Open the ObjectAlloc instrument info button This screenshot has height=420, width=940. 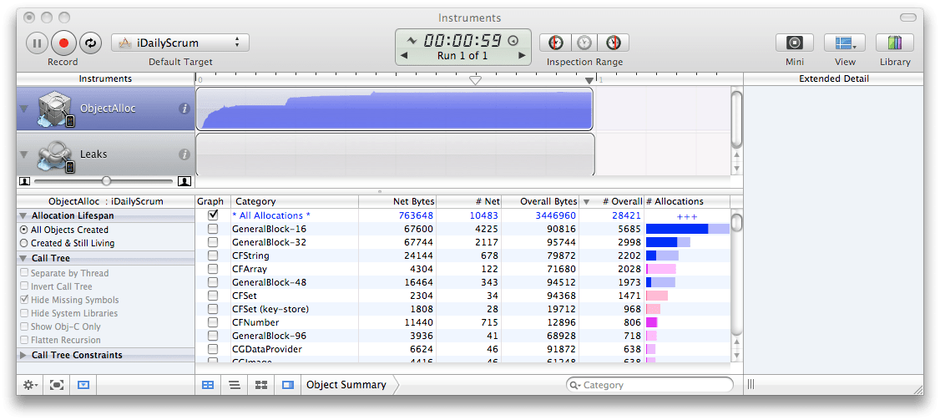click(184, 109)
